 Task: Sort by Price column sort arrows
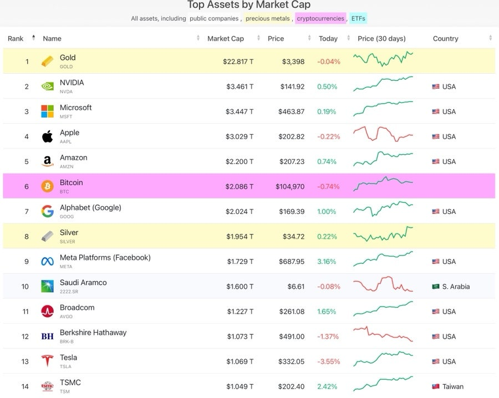pyautogui.click(x=309, y=38)
